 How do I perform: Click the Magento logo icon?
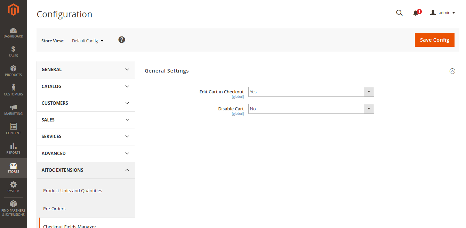point(13,10)
